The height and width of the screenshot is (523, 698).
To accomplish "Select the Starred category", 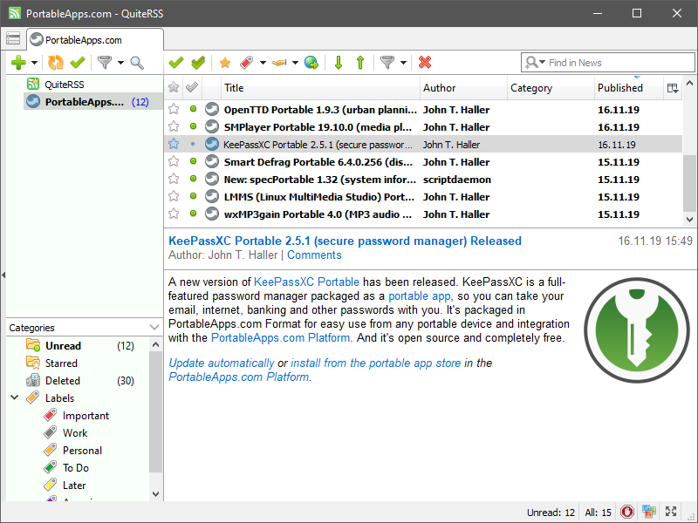I will tap(61, 363).
